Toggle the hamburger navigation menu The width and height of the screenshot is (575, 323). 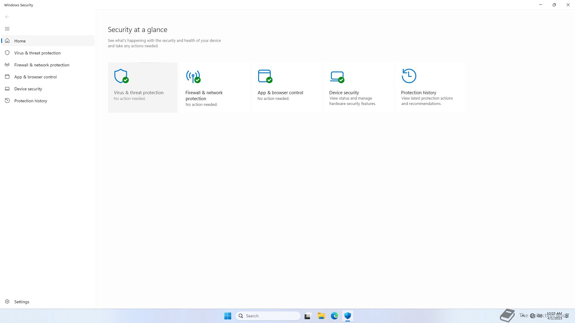tap(7, 29)
